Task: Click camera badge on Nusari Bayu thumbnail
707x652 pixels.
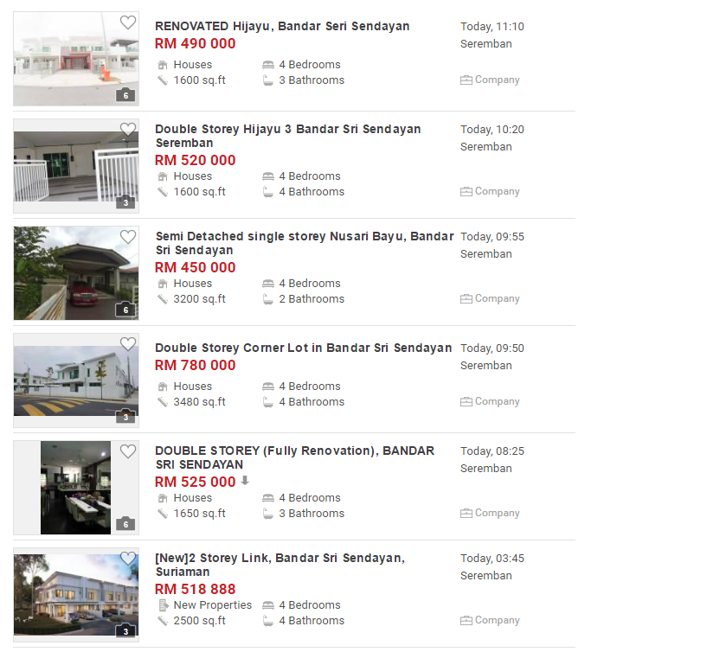Action: [x=125, y=309]
